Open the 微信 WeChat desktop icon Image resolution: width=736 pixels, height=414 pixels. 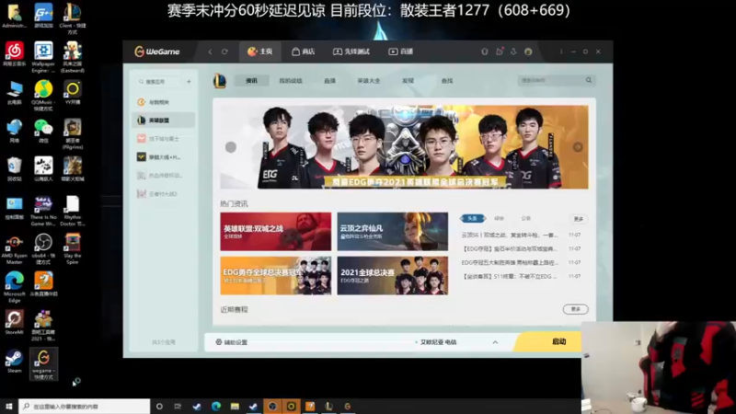click(43, 132)
